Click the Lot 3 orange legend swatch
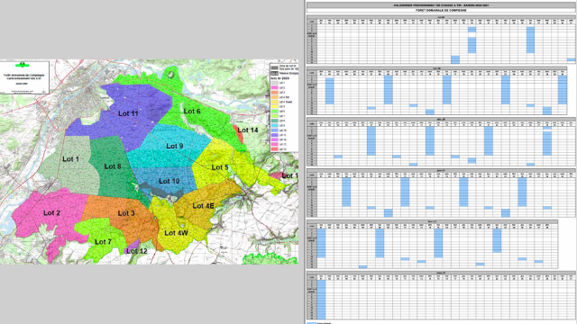The image size is (577, 324). pyautogui.click(x=274, y=93)
